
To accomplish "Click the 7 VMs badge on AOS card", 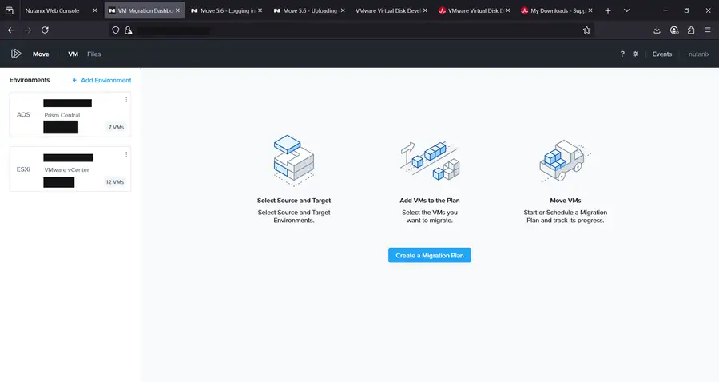I will 116,127.
